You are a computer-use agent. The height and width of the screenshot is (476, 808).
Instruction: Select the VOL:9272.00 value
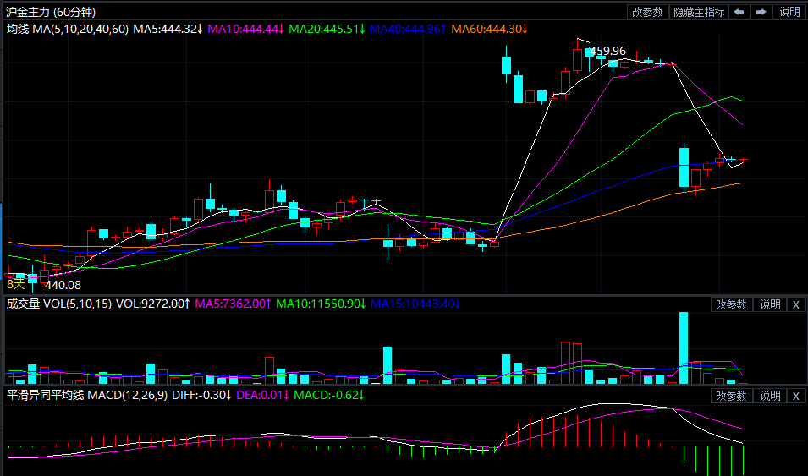click(153, 304)
